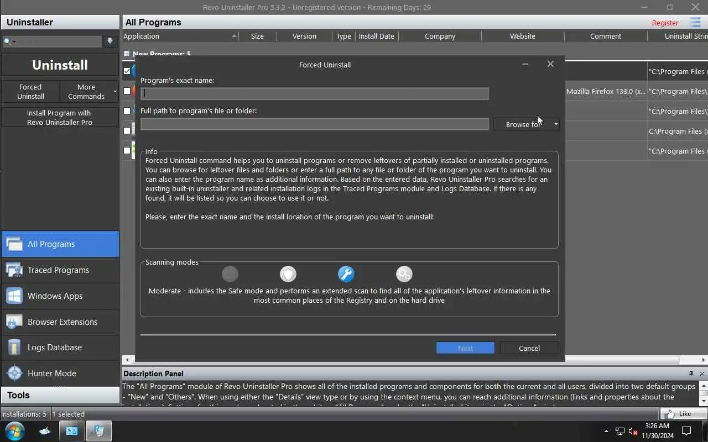The width and height of the screenshot is (708, 442).
Task: Click the Forced Uninstall sidebar button
Action: 30,92
